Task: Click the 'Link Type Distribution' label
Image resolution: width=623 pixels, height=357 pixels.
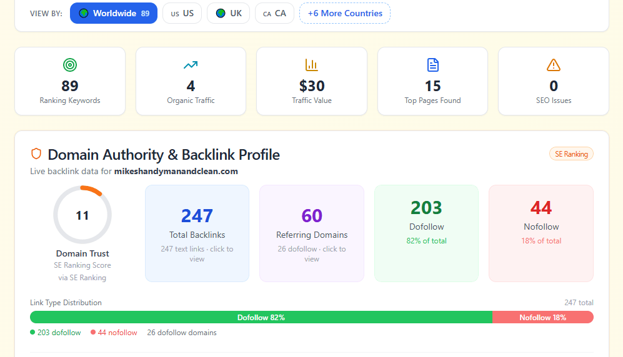Action: [x=66, y=303]
